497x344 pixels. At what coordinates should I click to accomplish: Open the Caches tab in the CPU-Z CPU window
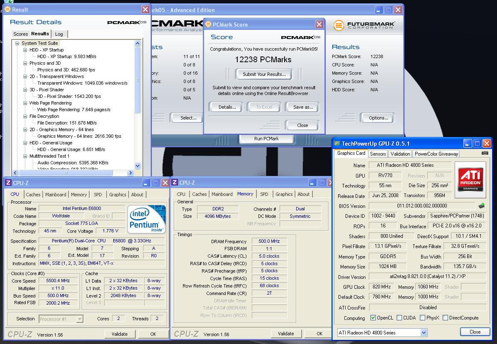pyautogui.click(x=33, y=194)
